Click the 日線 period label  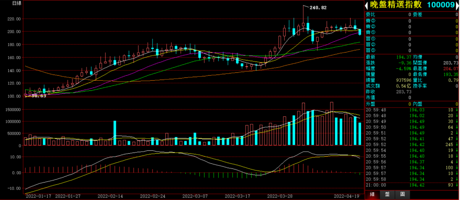point(17,3)
